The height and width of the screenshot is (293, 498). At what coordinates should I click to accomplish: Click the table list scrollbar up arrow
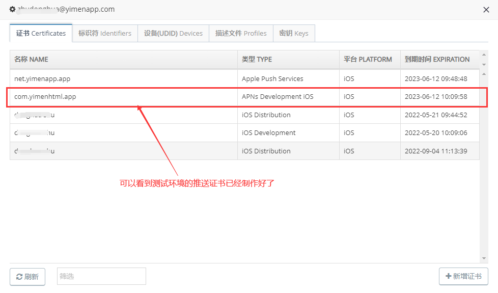[x=484, y=74]
